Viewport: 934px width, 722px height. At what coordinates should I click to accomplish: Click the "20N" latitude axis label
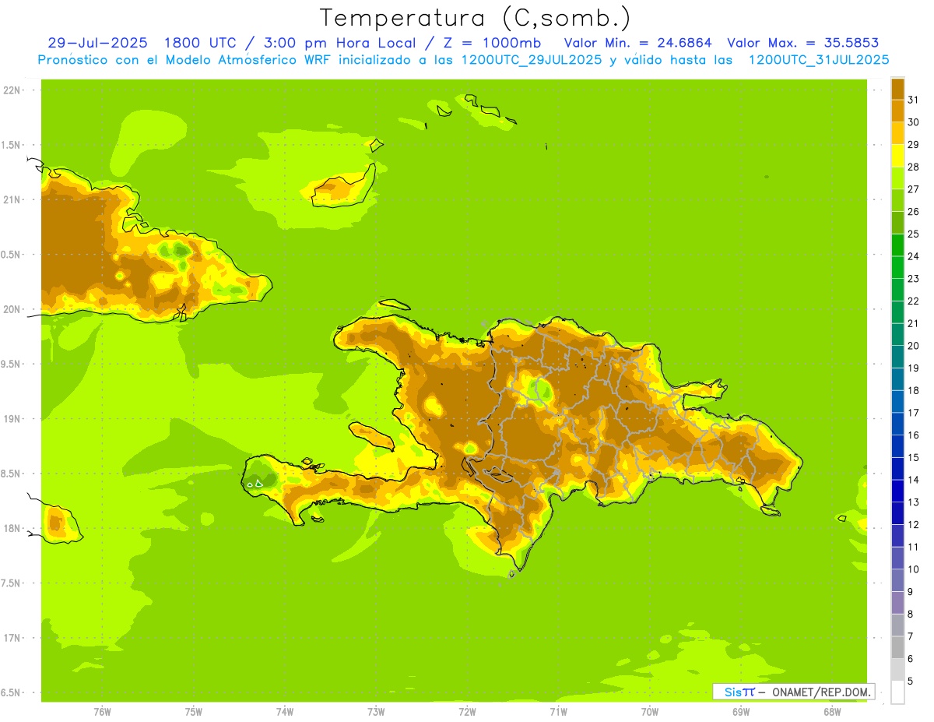[13, 309]
